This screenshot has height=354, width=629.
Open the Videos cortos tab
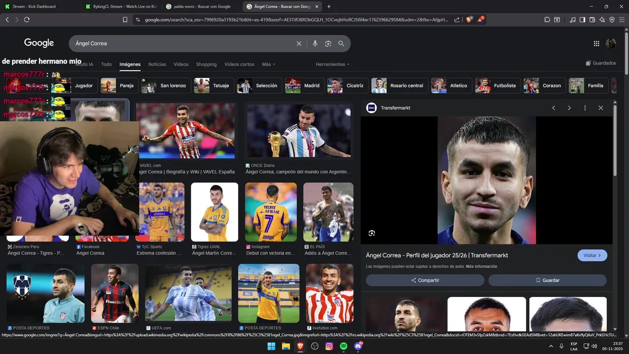239,64
